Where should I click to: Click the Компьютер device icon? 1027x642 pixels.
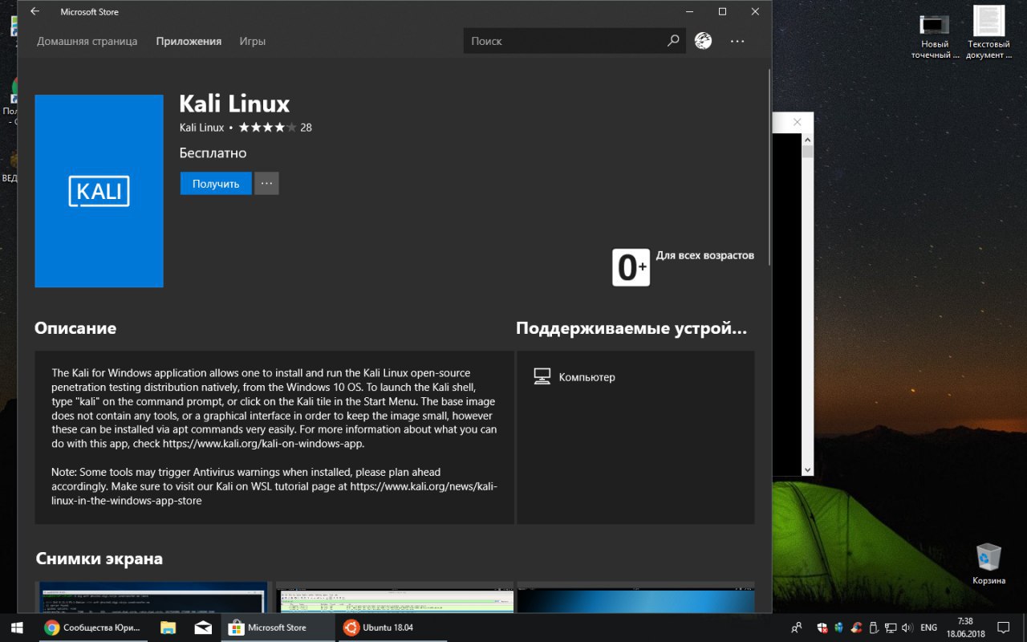[x=542, y=376]
